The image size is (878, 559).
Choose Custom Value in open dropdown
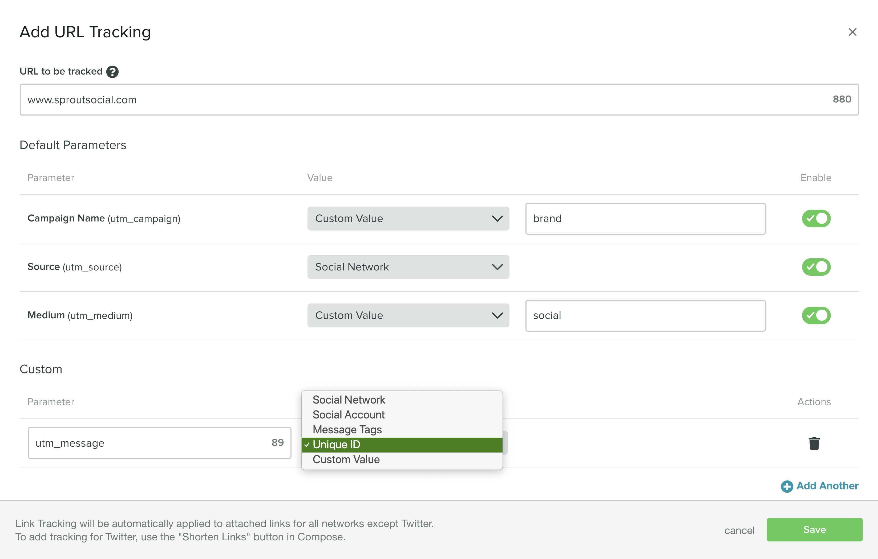(x=402, y=460)
